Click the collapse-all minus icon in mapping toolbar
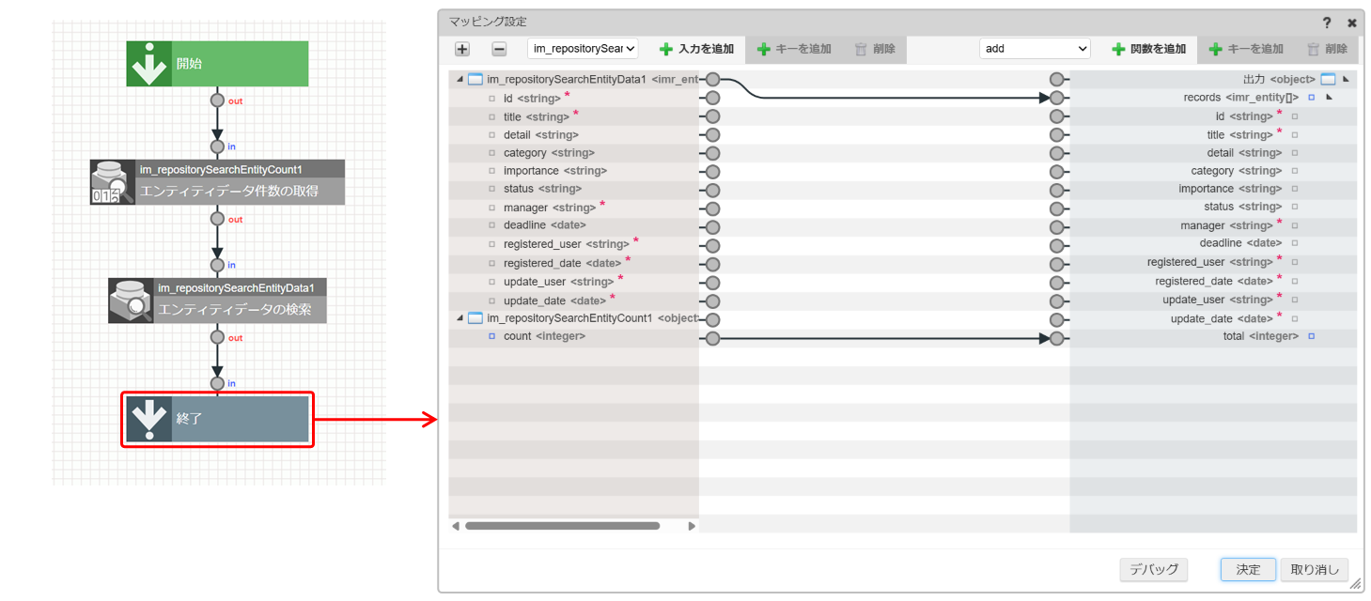Screen dimensions: 1371x601 point(499,49)
